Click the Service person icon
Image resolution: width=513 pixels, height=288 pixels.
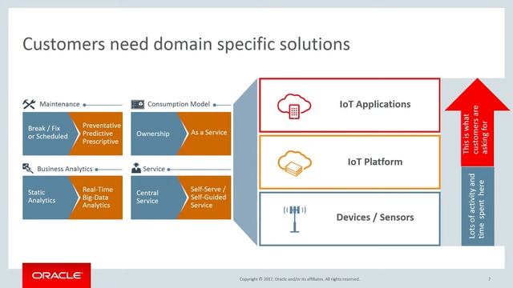tap(136, 168)
